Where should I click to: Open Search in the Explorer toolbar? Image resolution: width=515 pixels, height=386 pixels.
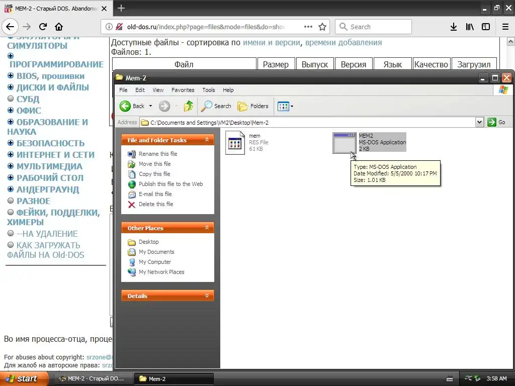pyautogui.click(x=216, y=106)
